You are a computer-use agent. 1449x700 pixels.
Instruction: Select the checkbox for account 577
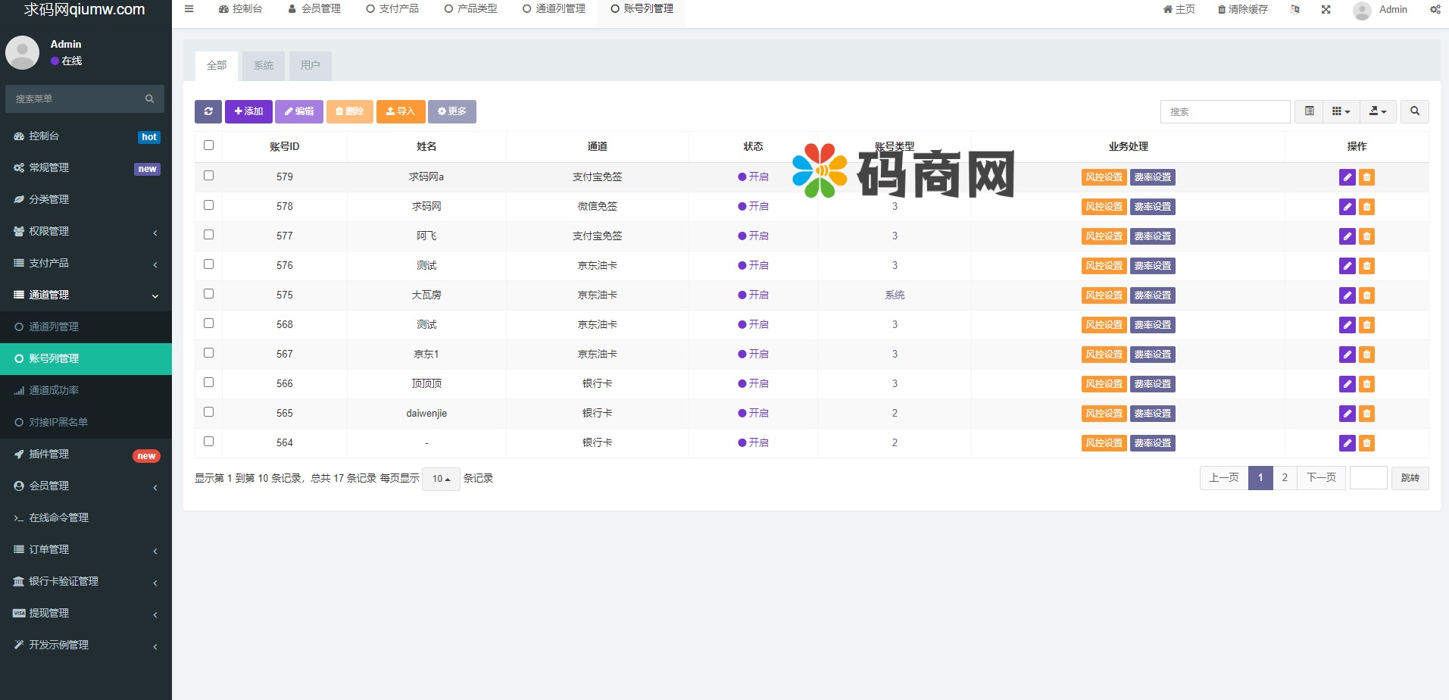209,235
